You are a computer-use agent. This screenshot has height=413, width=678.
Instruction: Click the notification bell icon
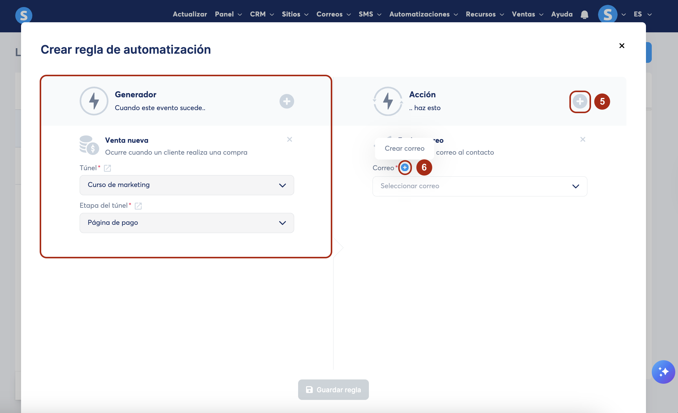584,14
